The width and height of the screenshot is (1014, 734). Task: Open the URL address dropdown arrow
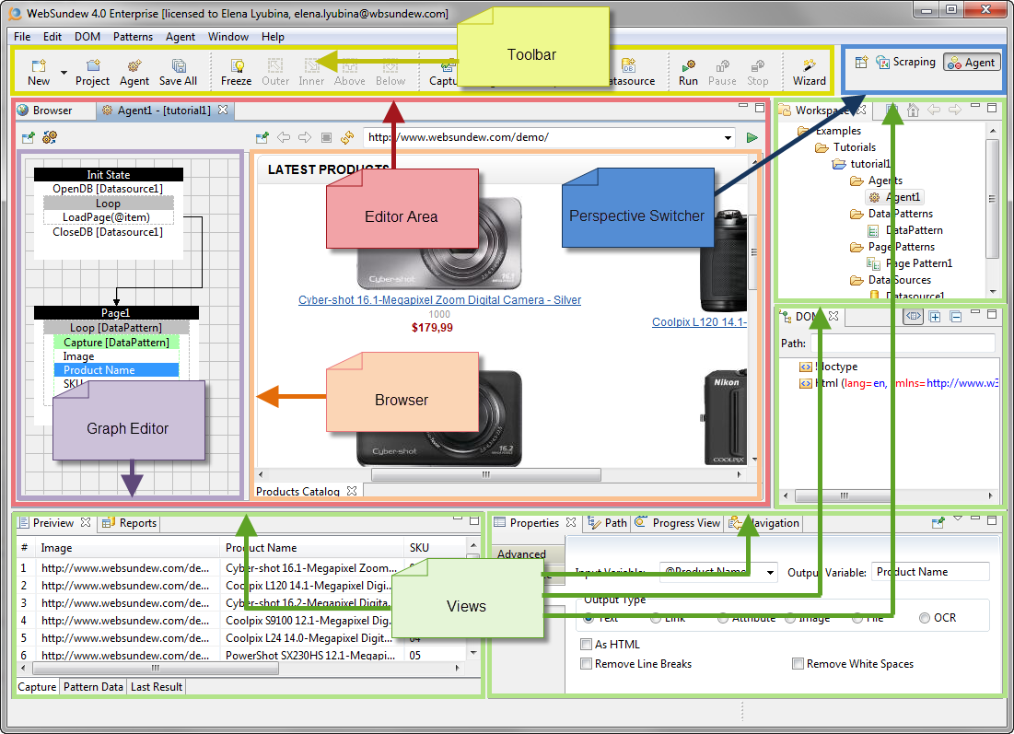point(728,137)
